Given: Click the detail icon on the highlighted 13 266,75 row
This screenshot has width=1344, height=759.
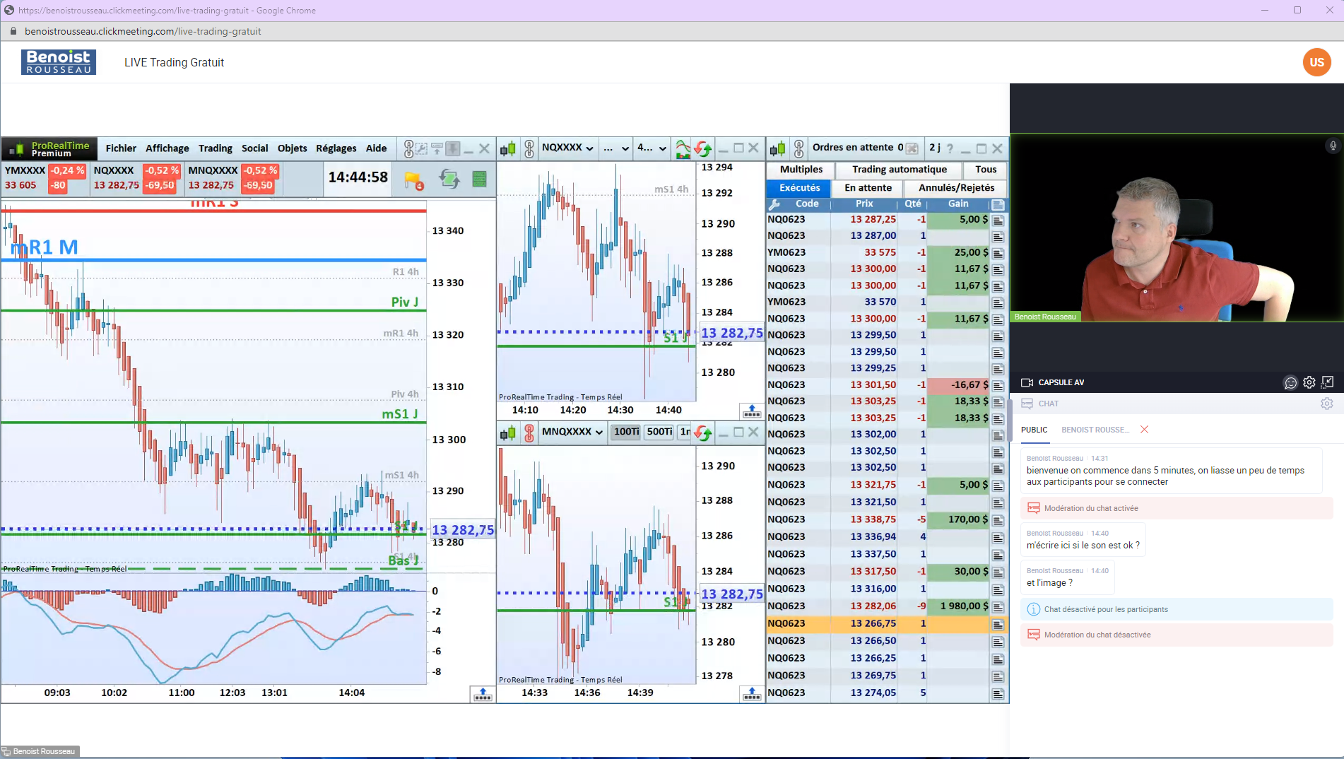Looking at the screenshot, I should point(998,625).
